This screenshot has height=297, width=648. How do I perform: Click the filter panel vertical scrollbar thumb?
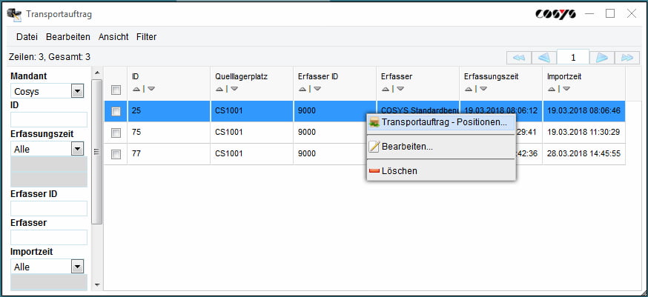click(97, 152)
